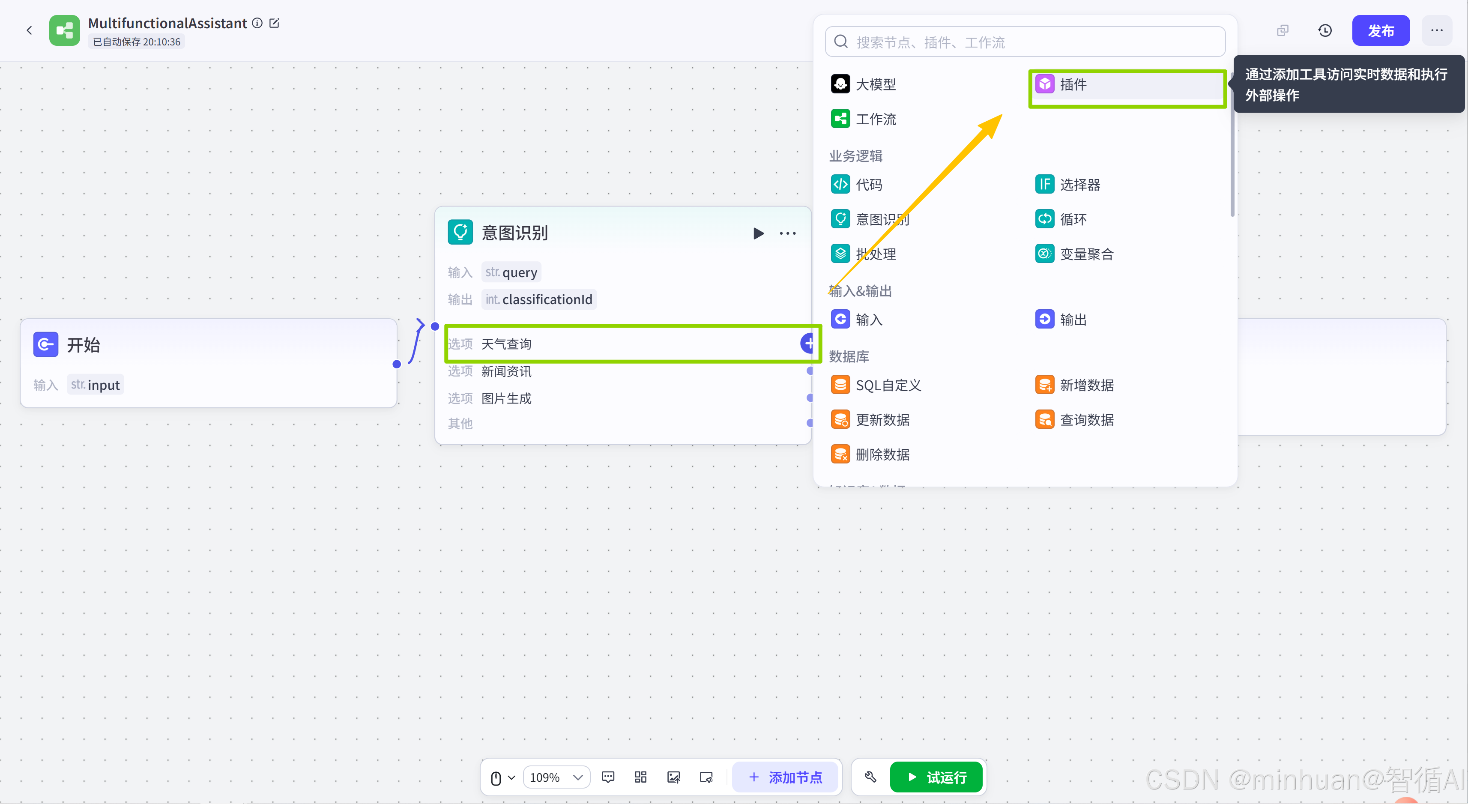This screenshot has width=1468, height=804.
Task: Open the top-right more options ellipsis menu
Action: (x=1436, y=30)
